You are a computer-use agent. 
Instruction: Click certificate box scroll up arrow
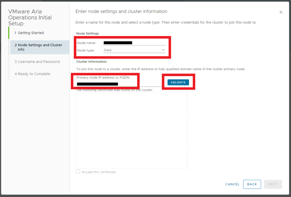[x=186, y=95]
